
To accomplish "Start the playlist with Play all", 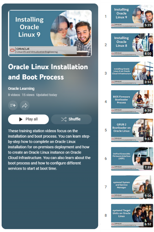I will [28, 119].
